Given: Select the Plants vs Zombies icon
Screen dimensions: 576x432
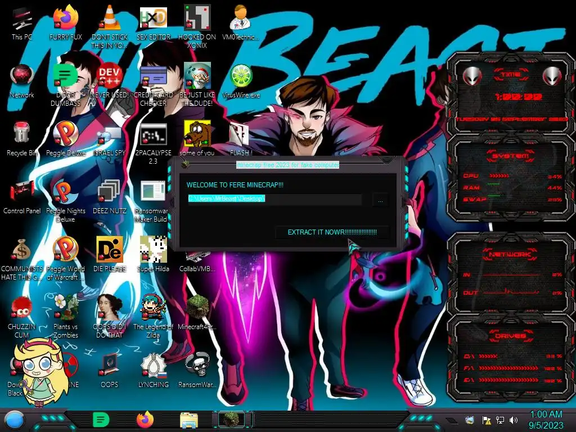Looking at the screenshot, I should 65,317.
